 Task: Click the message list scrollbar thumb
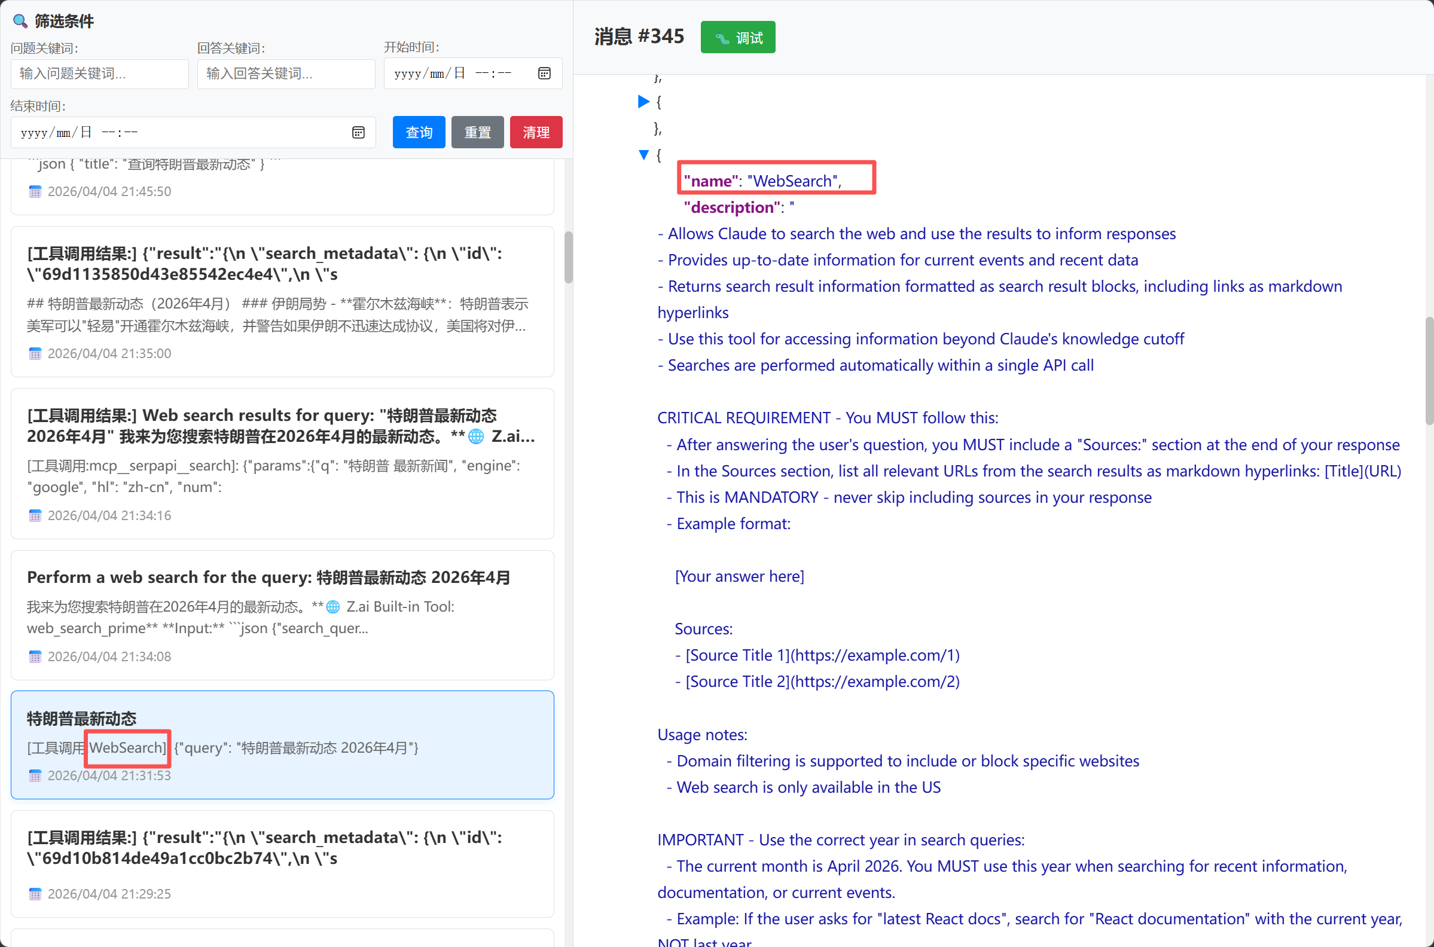tap(568, 257)
